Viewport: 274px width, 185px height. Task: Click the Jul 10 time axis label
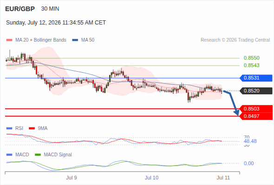click(x=151, y=178)
